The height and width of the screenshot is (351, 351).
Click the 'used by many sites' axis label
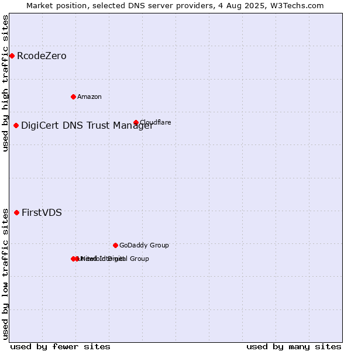tap(294, 347)
